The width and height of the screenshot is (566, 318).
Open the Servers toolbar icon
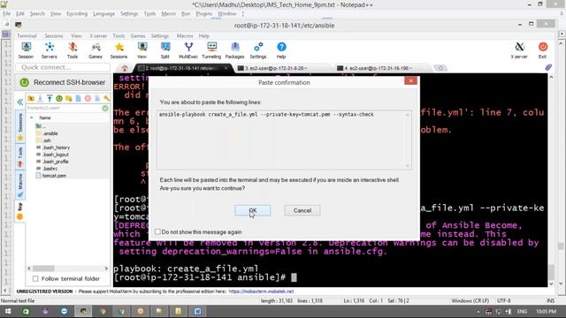click(50, 50)
